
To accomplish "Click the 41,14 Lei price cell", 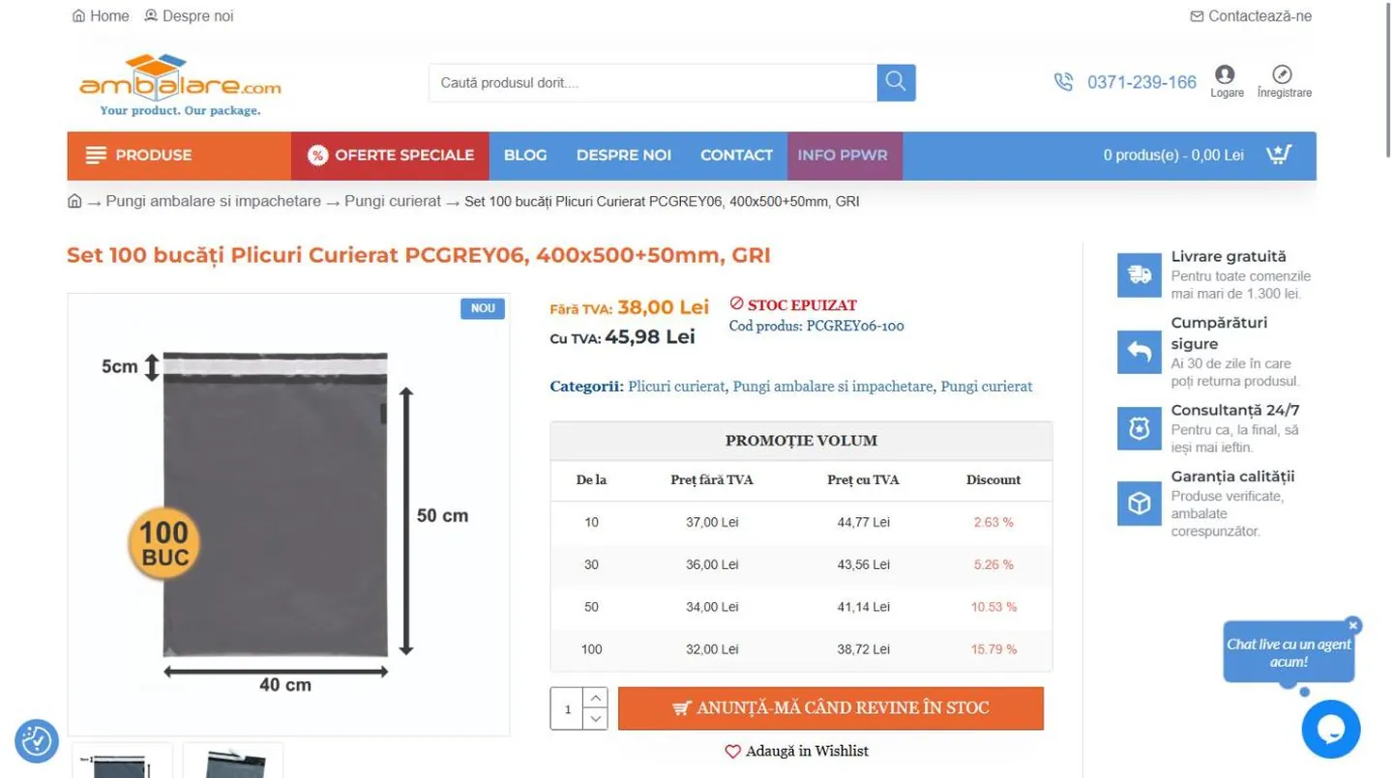I will point(863,607).
